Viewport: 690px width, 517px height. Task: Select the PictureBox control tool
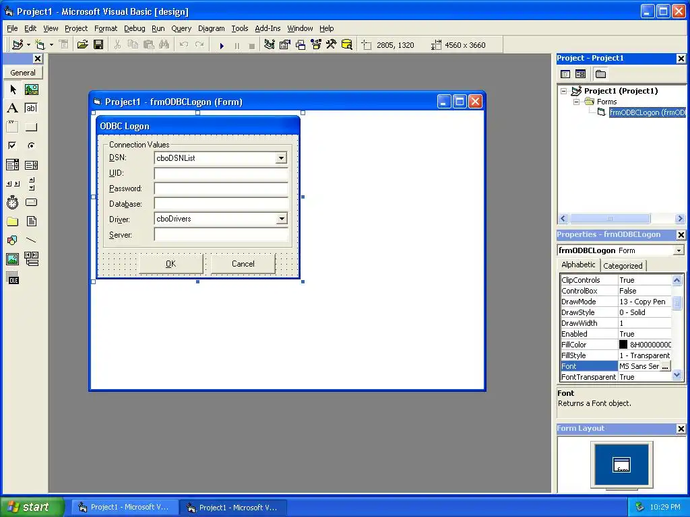coord(31,90)
